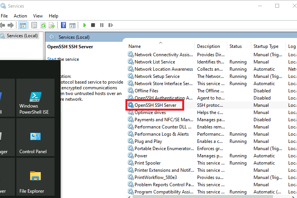Select Services (Local) in the console tree

click(x=22, y=36)
